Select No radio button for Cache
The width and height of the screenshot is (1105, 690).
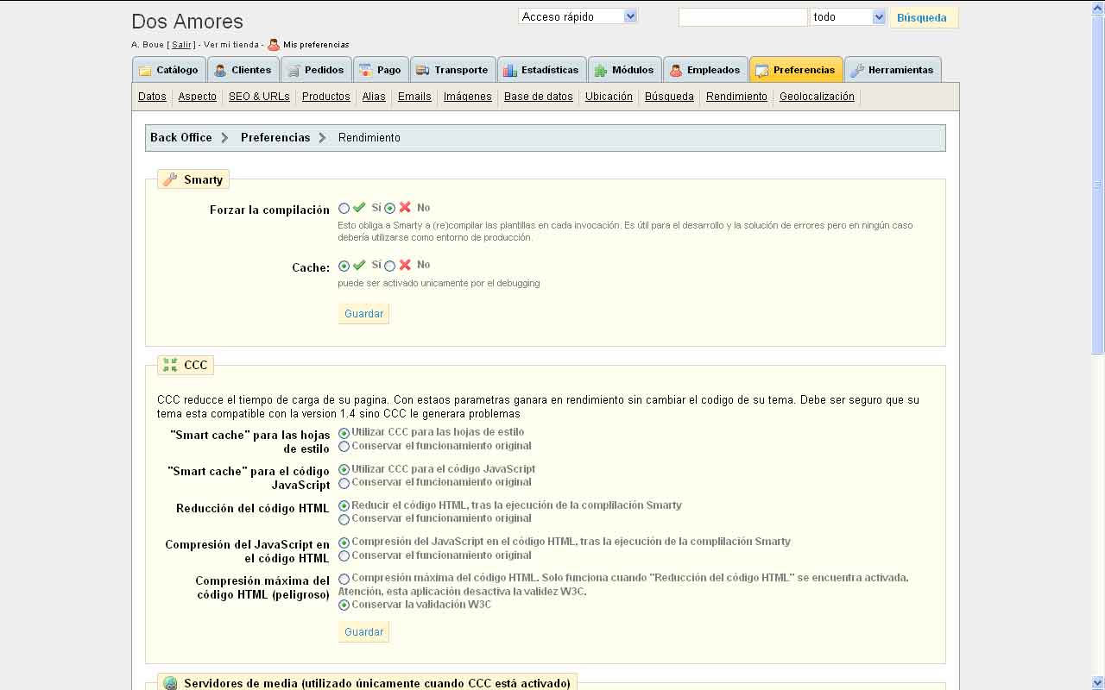pos(390,266)
